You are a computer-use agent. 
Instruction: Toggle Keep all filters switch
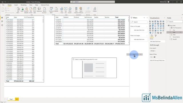(x=154, y=57)
